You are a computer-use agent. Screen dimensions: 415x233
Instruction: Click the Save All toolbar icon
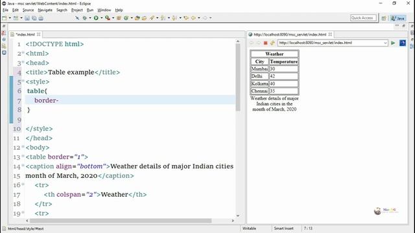34,18
